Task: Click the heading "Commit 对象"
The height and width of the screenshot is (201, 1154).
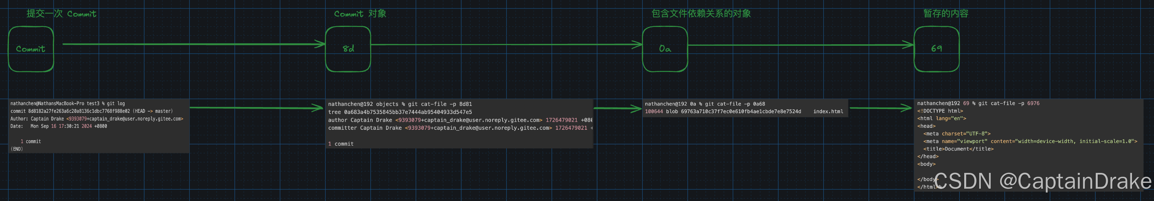Action: coord(360,13)
